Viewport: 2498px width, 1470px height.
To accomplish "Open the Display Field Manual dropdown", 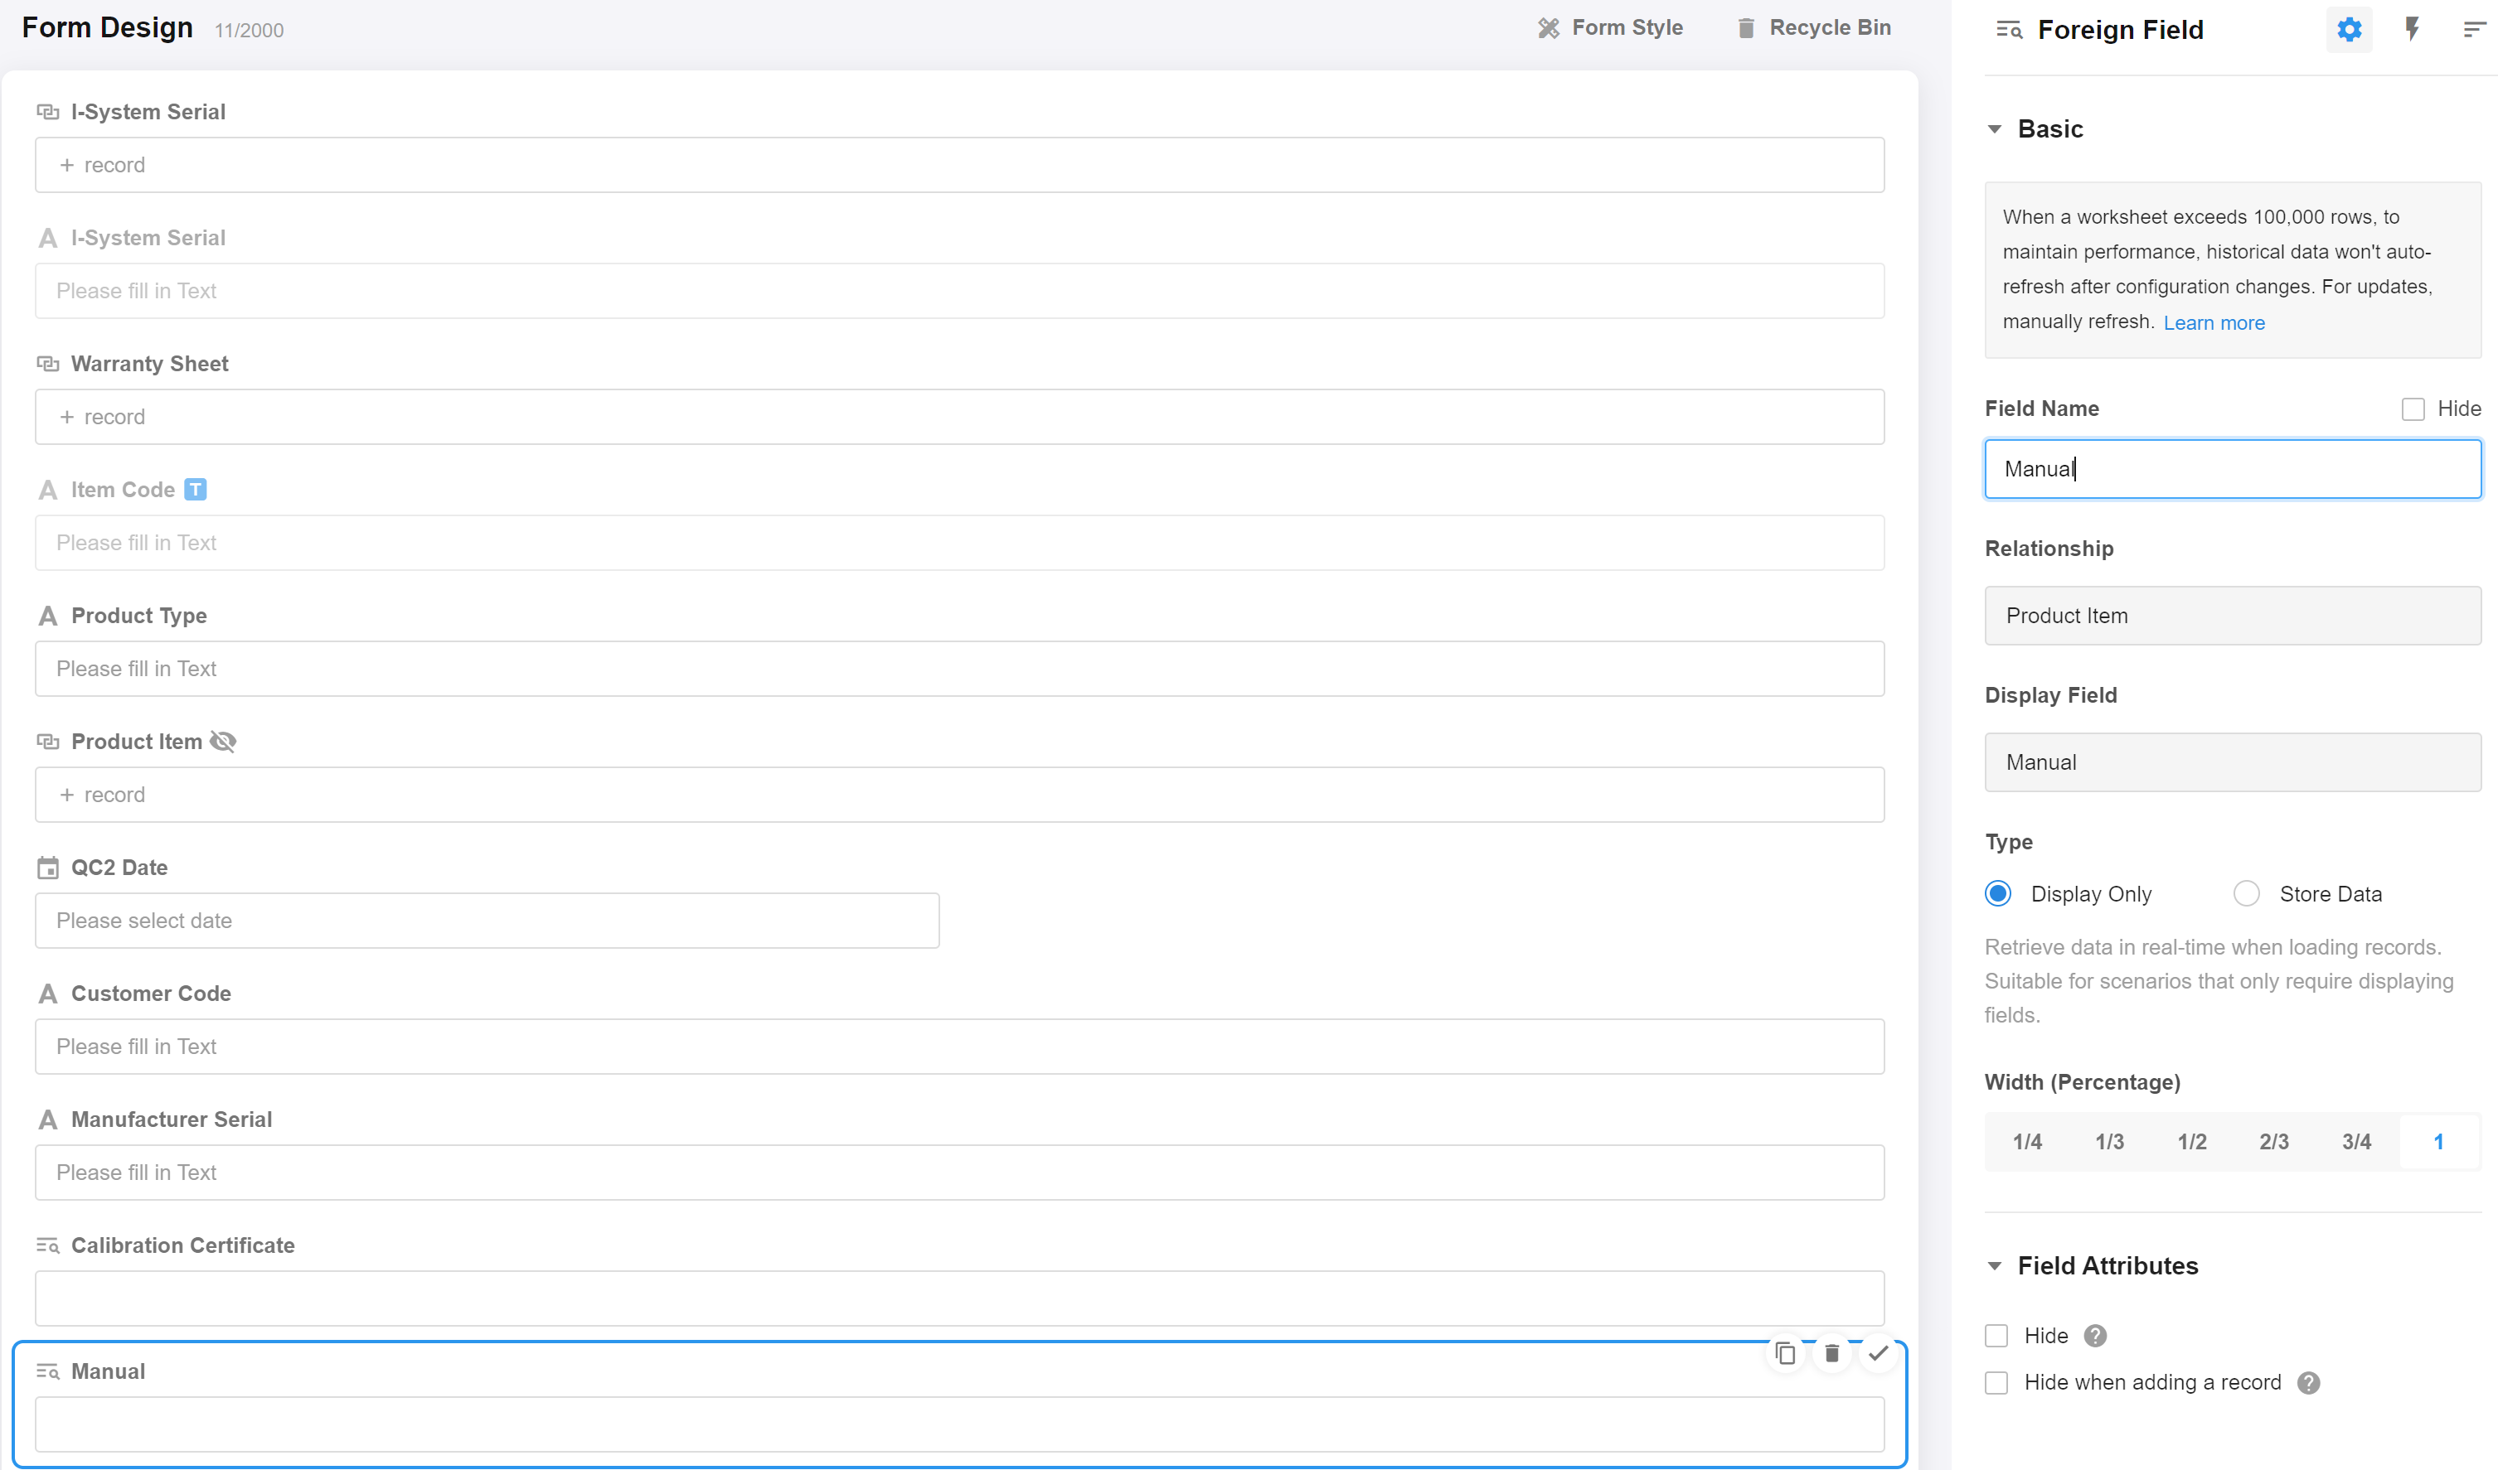I will pos(2231,762).
